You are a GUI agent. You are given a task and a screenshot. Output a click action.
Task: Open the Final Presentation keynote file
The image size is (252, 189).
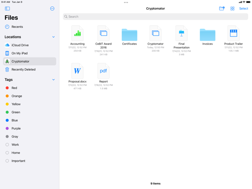click(x=181, y=33)
